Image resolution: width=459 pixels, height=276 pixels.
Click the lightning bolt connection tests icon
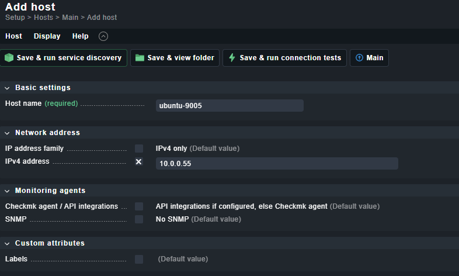tap(232, 58)
